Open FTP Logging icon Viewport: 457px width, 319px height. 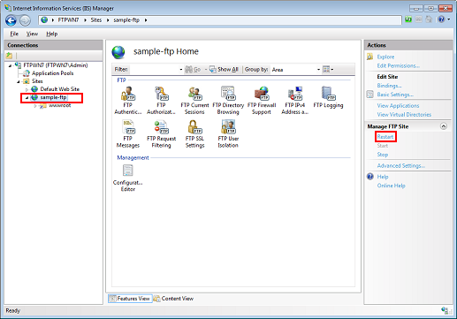pos(328,97)
